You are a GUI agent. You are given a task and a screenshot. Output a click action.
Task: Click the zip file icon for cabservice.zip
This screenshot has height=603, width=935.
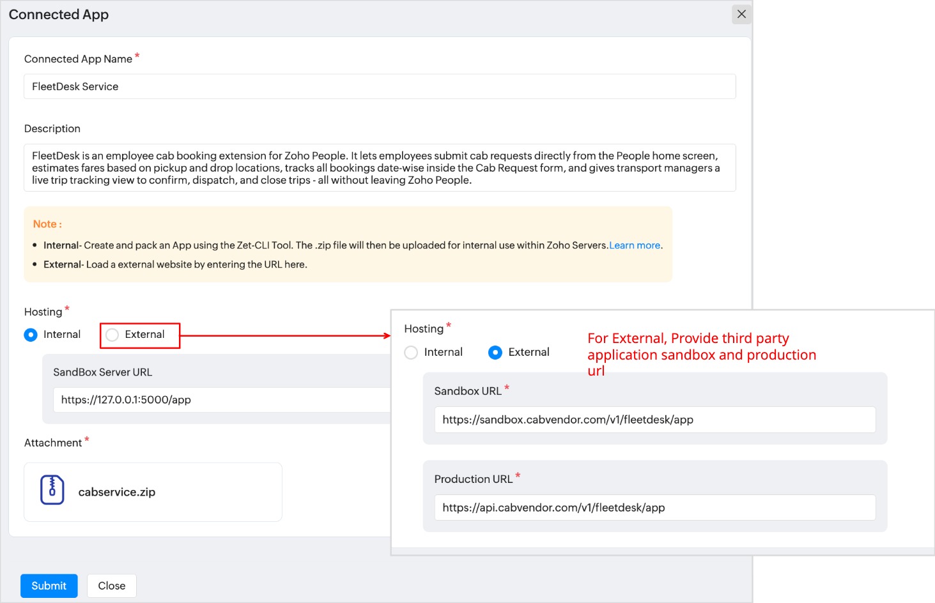click(x=52, y=491)
